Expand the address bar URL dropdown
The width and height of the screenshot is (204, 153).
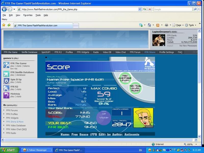(x=140, y=9)
